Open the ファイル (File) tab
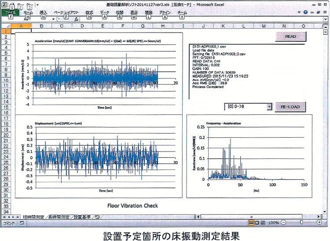This screenshot has width=330, height=241. coord(10,13)
